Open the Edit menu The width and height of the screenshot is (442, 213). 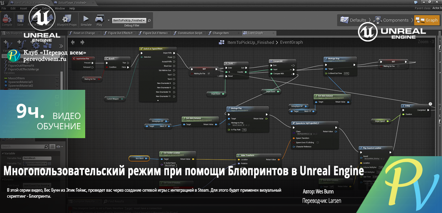(x=13, y=8)
